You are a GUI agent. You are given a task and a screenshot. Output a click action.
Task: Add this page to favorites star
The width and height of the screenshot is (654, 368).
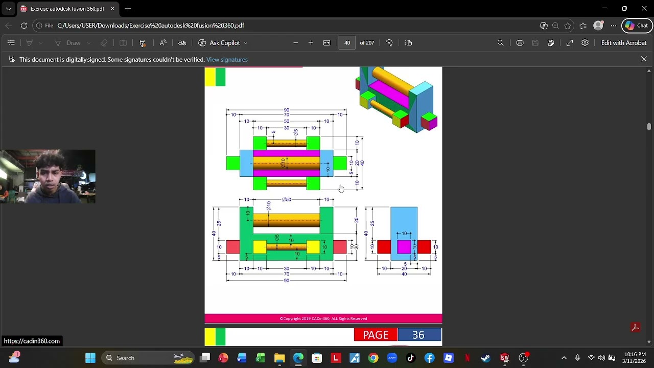pos(568,26)
